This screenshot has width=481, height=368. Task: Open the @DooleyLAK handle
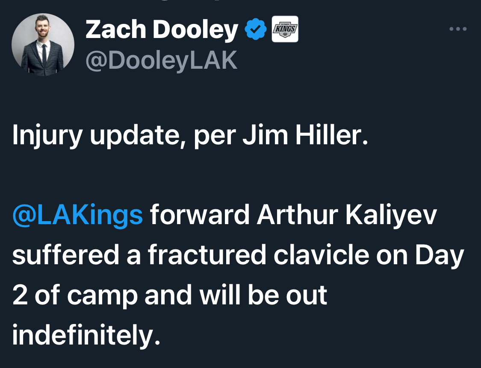[161, 60]
